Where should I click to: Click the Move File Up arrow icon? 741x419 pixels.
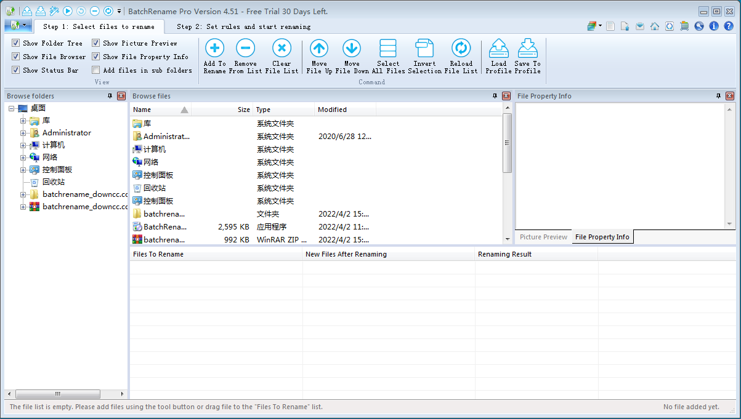(x=319, y=49)
